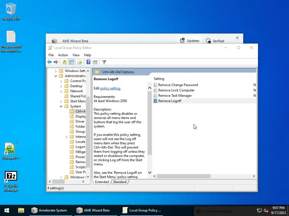The height and width of the screenshot is (216, 289).
Task: Collapse the Administrative Templates node
Action: coord(56,76)
